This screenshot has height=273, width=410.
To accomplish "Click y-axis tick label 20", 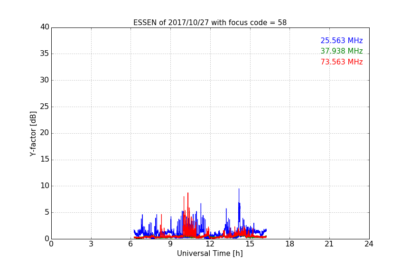I will [x=45, y=133].
